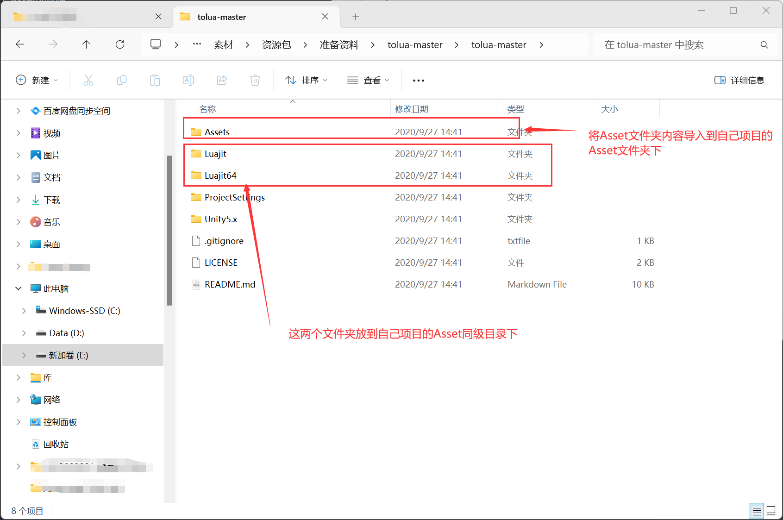Screen dimensions: 783x520
Task: Click the Delete trash icon
Action: tap(255, 80)
